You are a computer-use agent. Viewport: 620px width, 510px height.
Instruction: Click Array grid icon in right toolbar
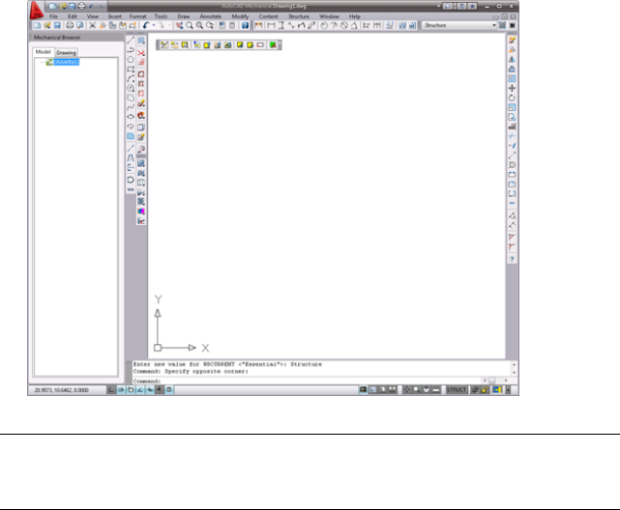click(512, 78)
